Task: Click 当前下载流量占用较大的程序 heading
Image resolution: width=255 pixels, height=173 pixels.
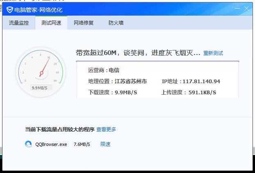Action: tap(60, 130)
